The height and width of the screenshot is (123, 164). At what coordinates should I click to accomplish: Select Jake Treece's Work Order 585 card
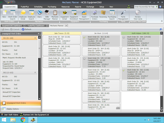click(x=62, y=51)
